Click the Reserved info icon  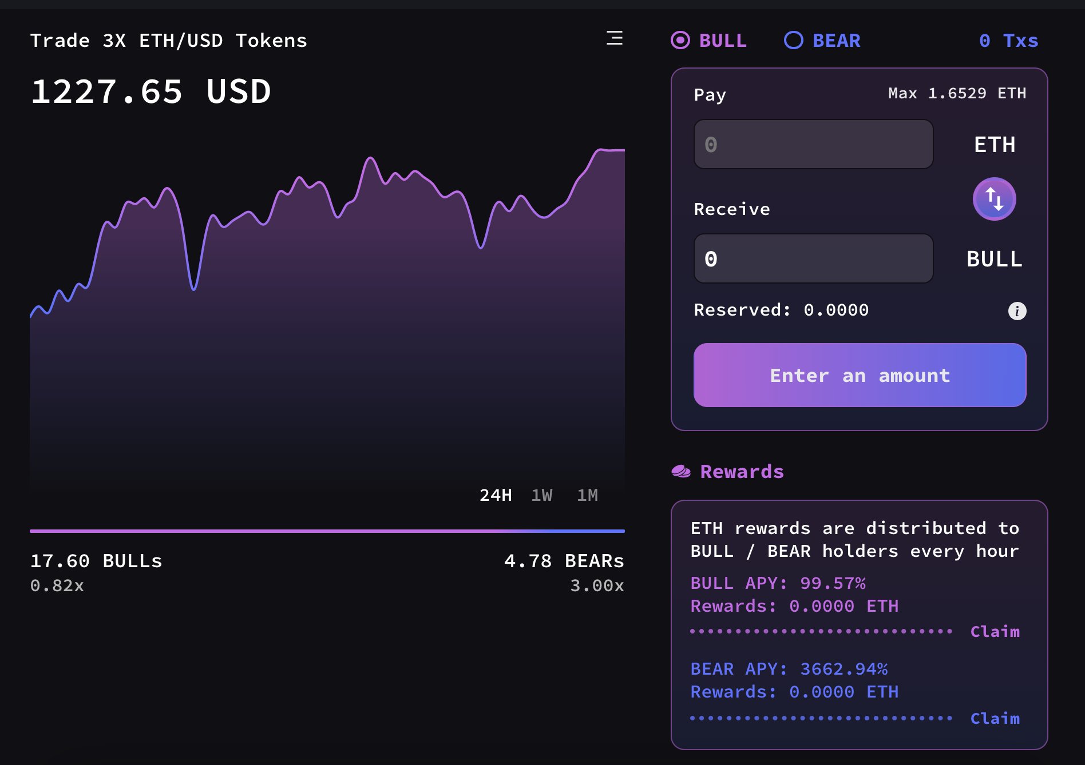click(1016, 311)
